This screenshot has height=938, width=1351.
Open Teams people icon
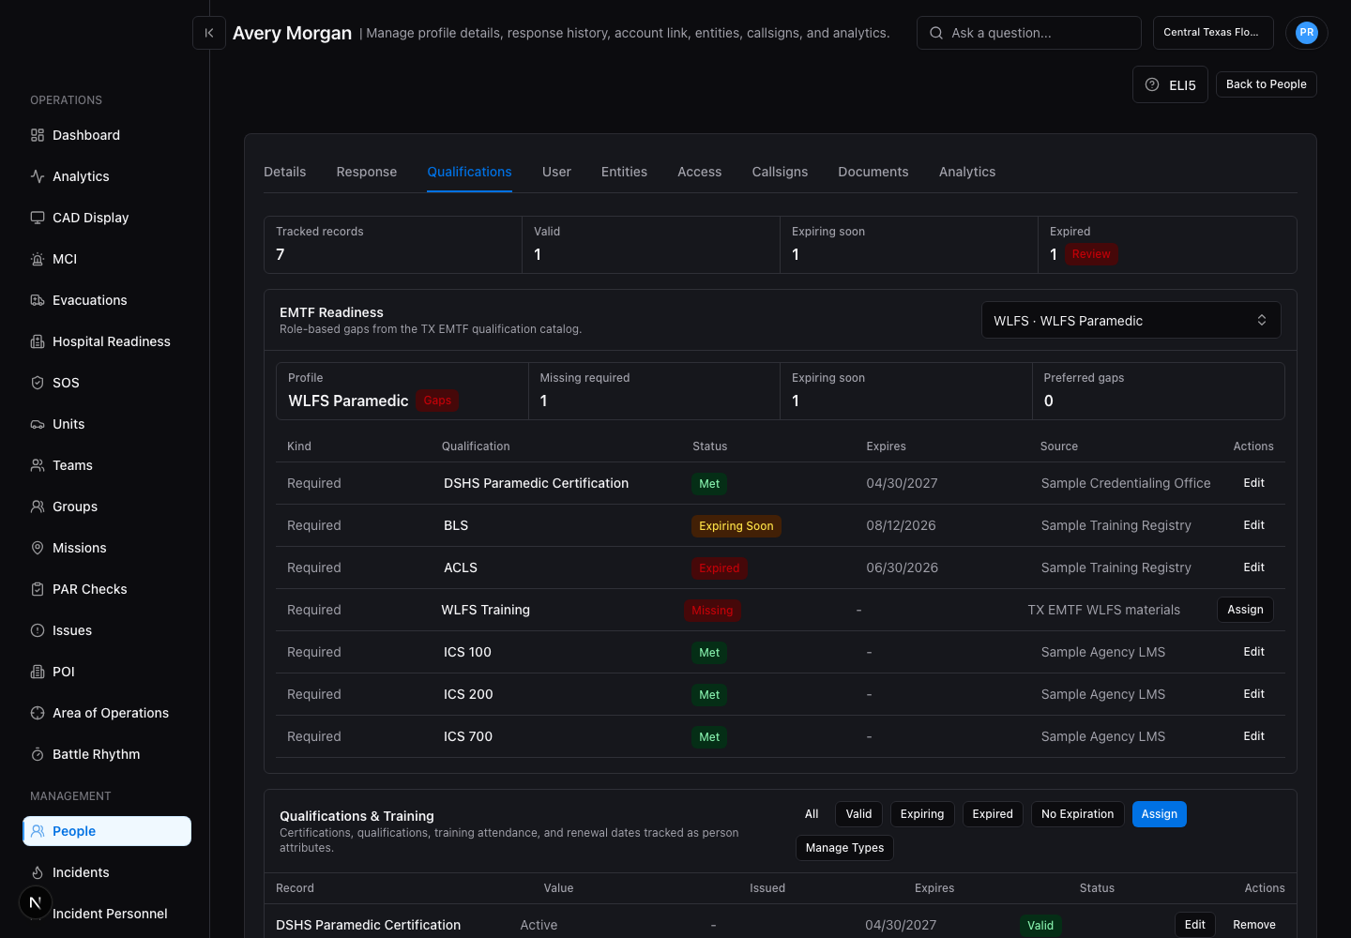[38, 465]
